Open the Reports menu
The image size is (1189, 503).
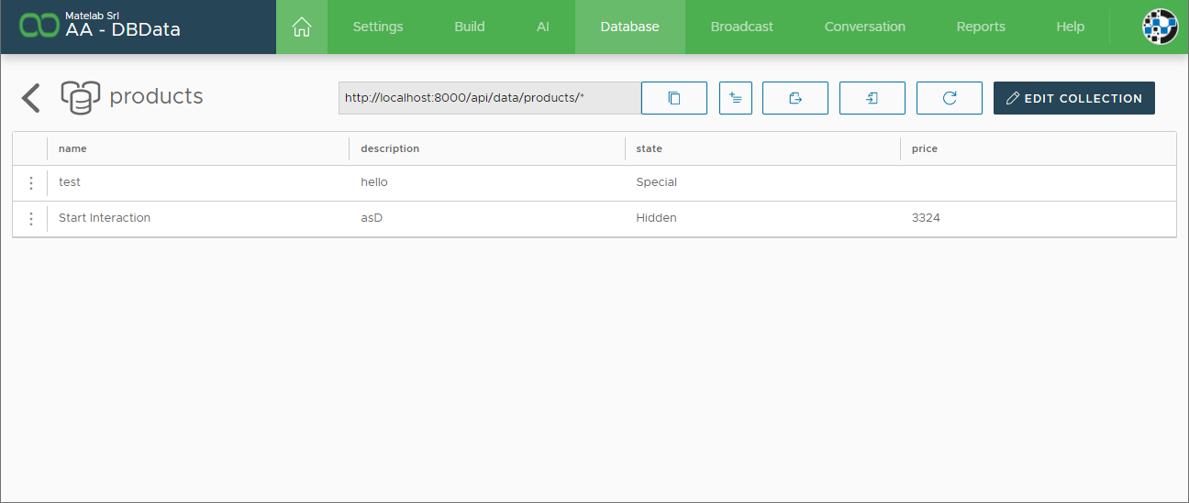(x=981, y=27)
